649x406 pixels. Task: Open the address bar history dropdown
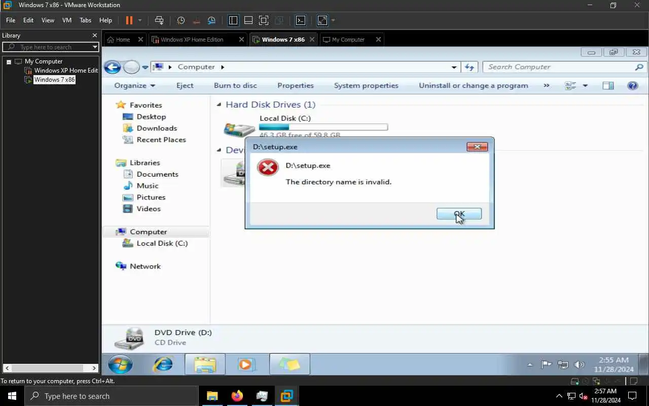[454, 67]
